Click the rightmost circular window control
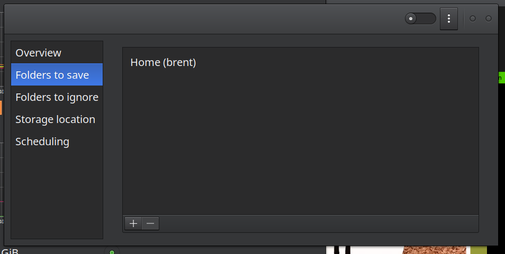This screenshot has width=505, height=254. tap(489, 18)
